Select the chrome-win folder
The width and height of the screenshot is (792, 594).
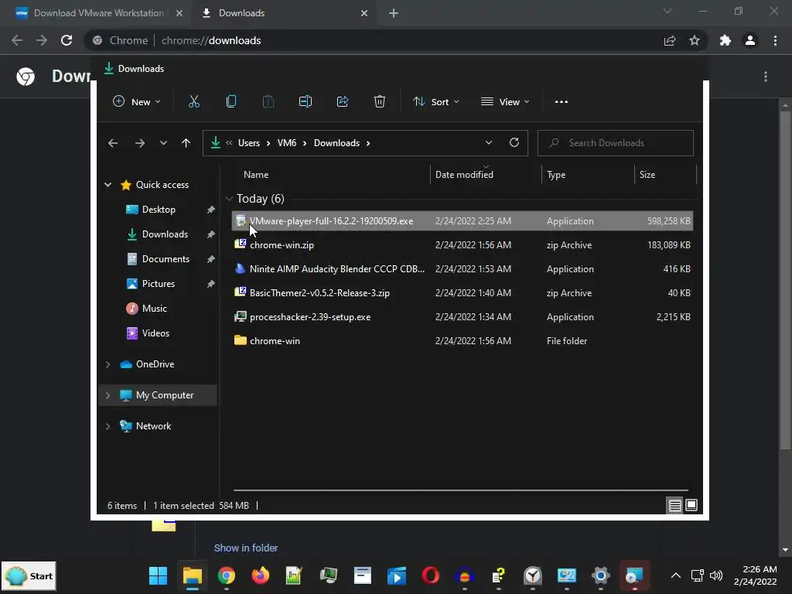463,341
